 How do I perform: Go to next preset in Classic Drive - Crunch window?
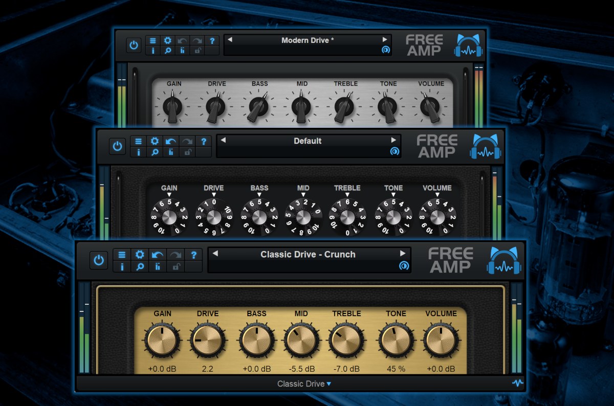(x=403, y=254)
